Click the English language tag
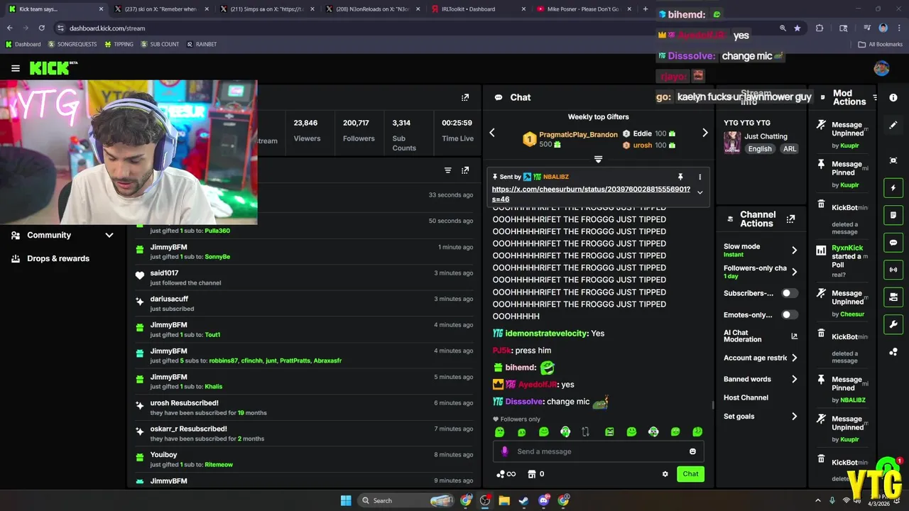Screen dimensions: 909x511 click(759, 149)
